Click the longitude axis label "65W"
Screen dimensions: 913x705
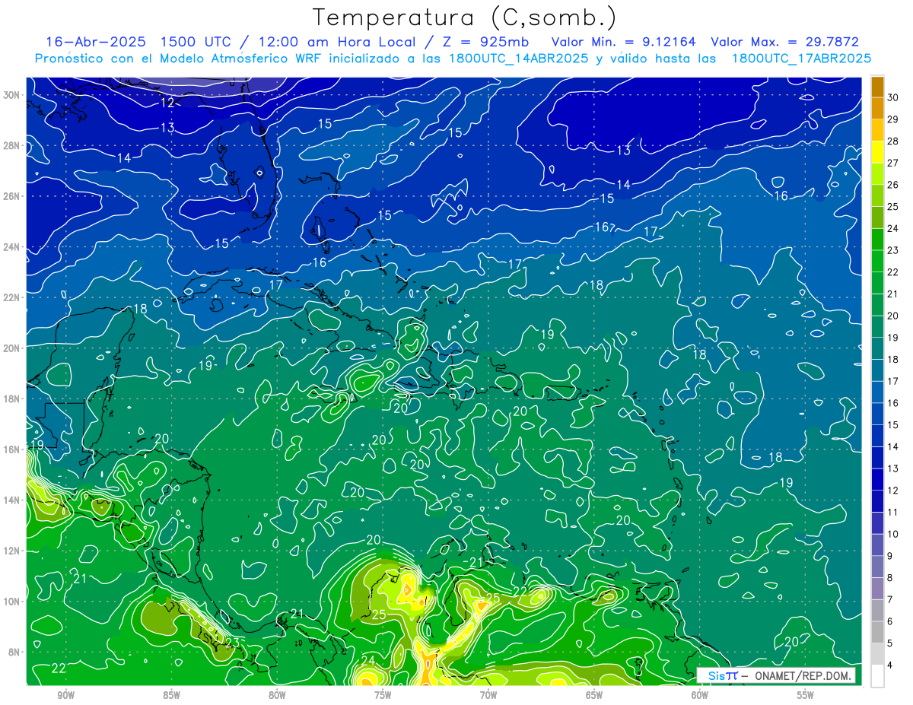(x=594, y=695)
